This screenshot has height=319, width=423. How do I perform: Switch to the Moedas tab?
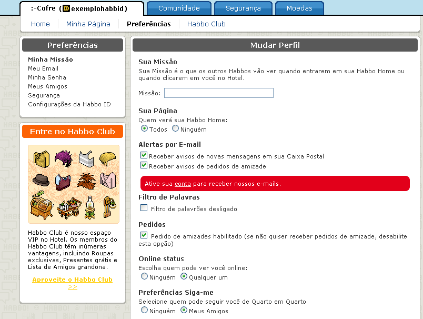tap(299, 8)
